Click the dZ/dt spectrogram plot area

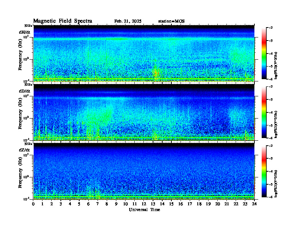coord(144,171)
